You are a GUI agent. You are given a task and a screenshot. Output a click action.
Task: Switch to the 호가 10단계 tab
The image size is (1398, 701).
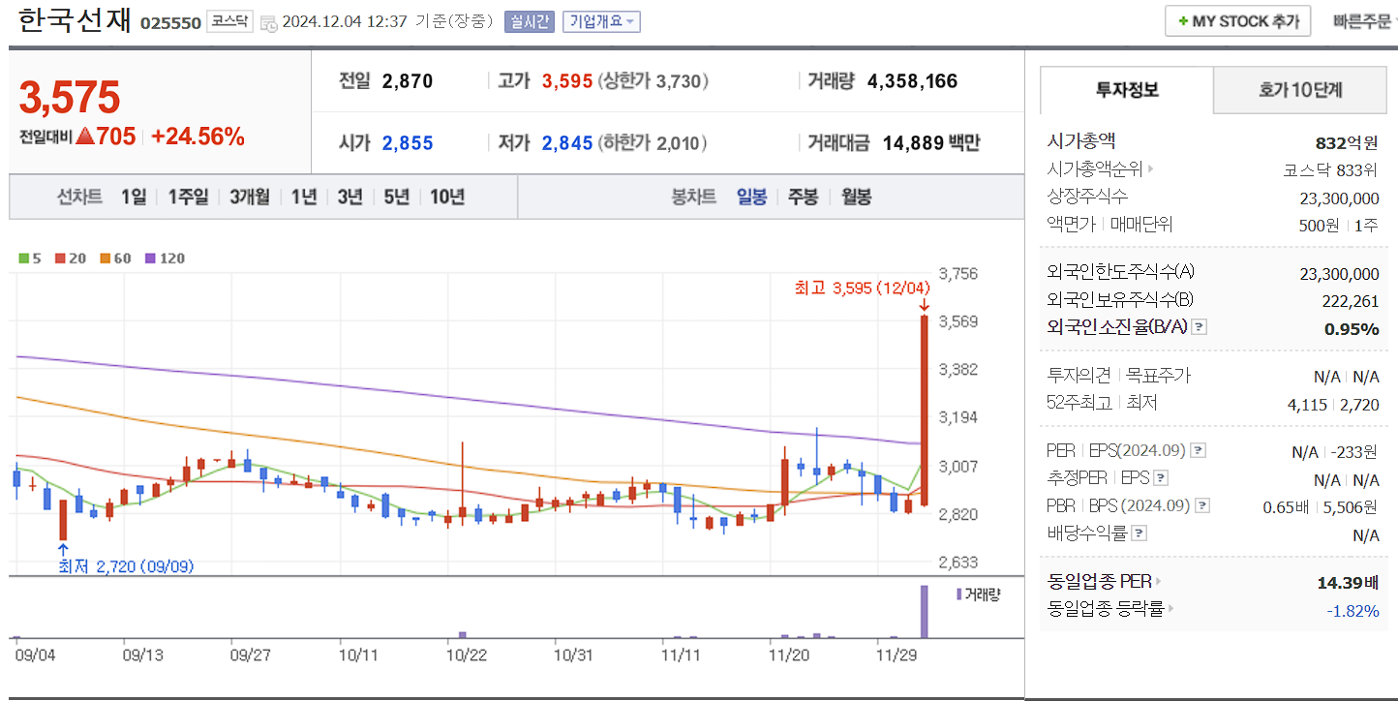(1299, 89)
